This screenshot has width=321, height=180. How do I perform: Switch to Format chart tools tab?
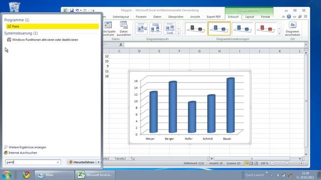265,16
